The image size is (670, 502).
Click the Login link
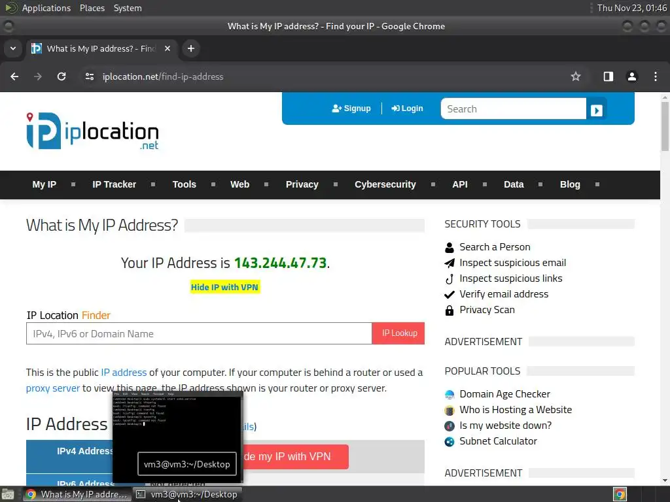click(x=407, y=109)
